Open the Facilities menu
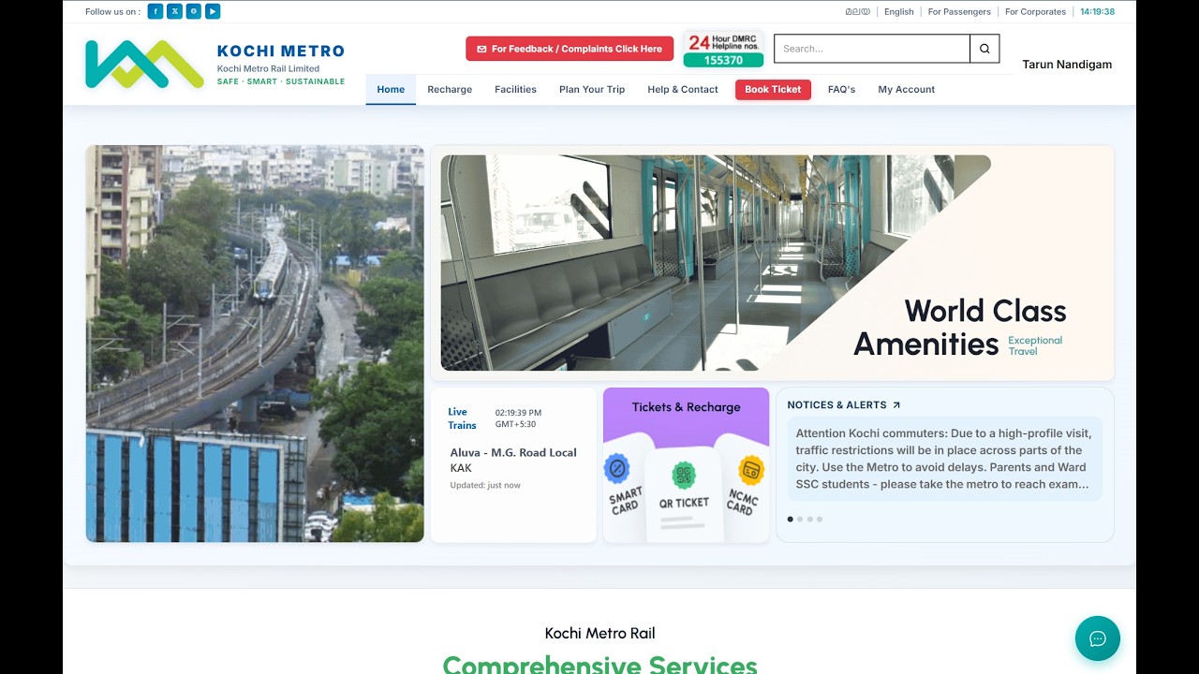 click(x=515, y=90)
